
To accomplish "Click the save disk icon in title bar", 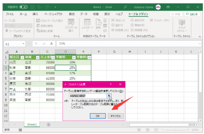I will (32, 7).
